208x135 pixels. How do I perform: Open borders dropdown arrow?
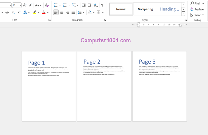click(103, 12)
